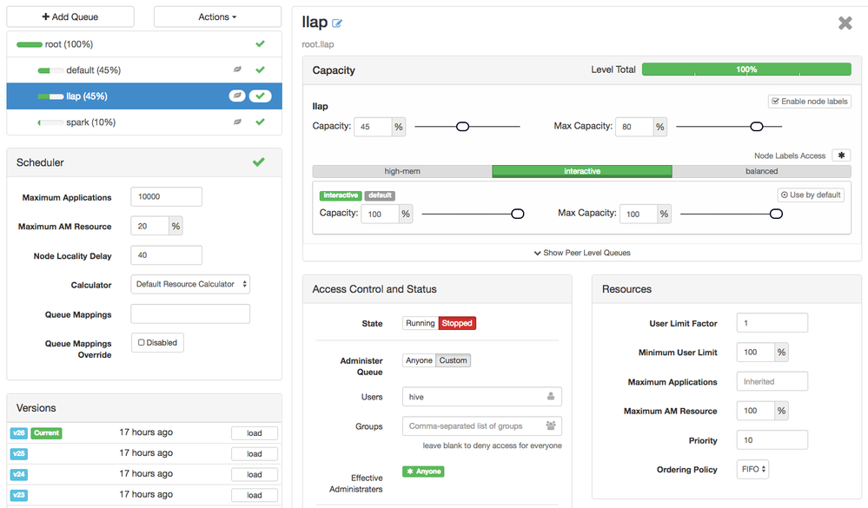Screen dimensions: 868x508
Task: Expand Show Peer Level Queues
Action: click(x=582, y=253)
